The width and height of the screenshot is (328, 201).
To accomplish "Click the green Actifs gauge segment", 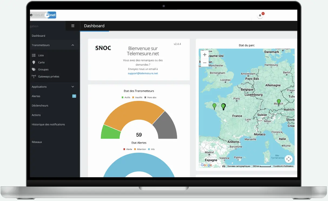I will [x=111, y=132].
